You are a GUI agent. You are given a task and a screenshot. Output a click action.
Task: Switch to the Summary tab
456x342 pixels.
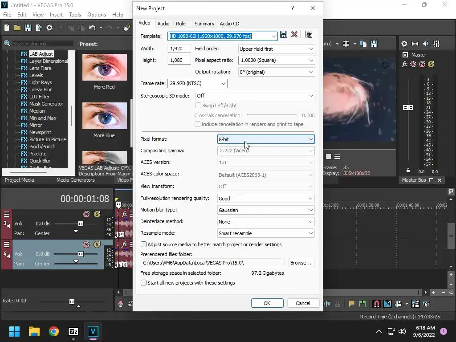click(204, 24)
